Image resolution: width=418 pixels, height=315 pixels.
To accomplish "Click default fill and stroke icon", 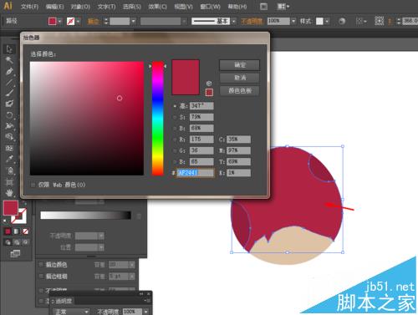I will pos(5,221).
